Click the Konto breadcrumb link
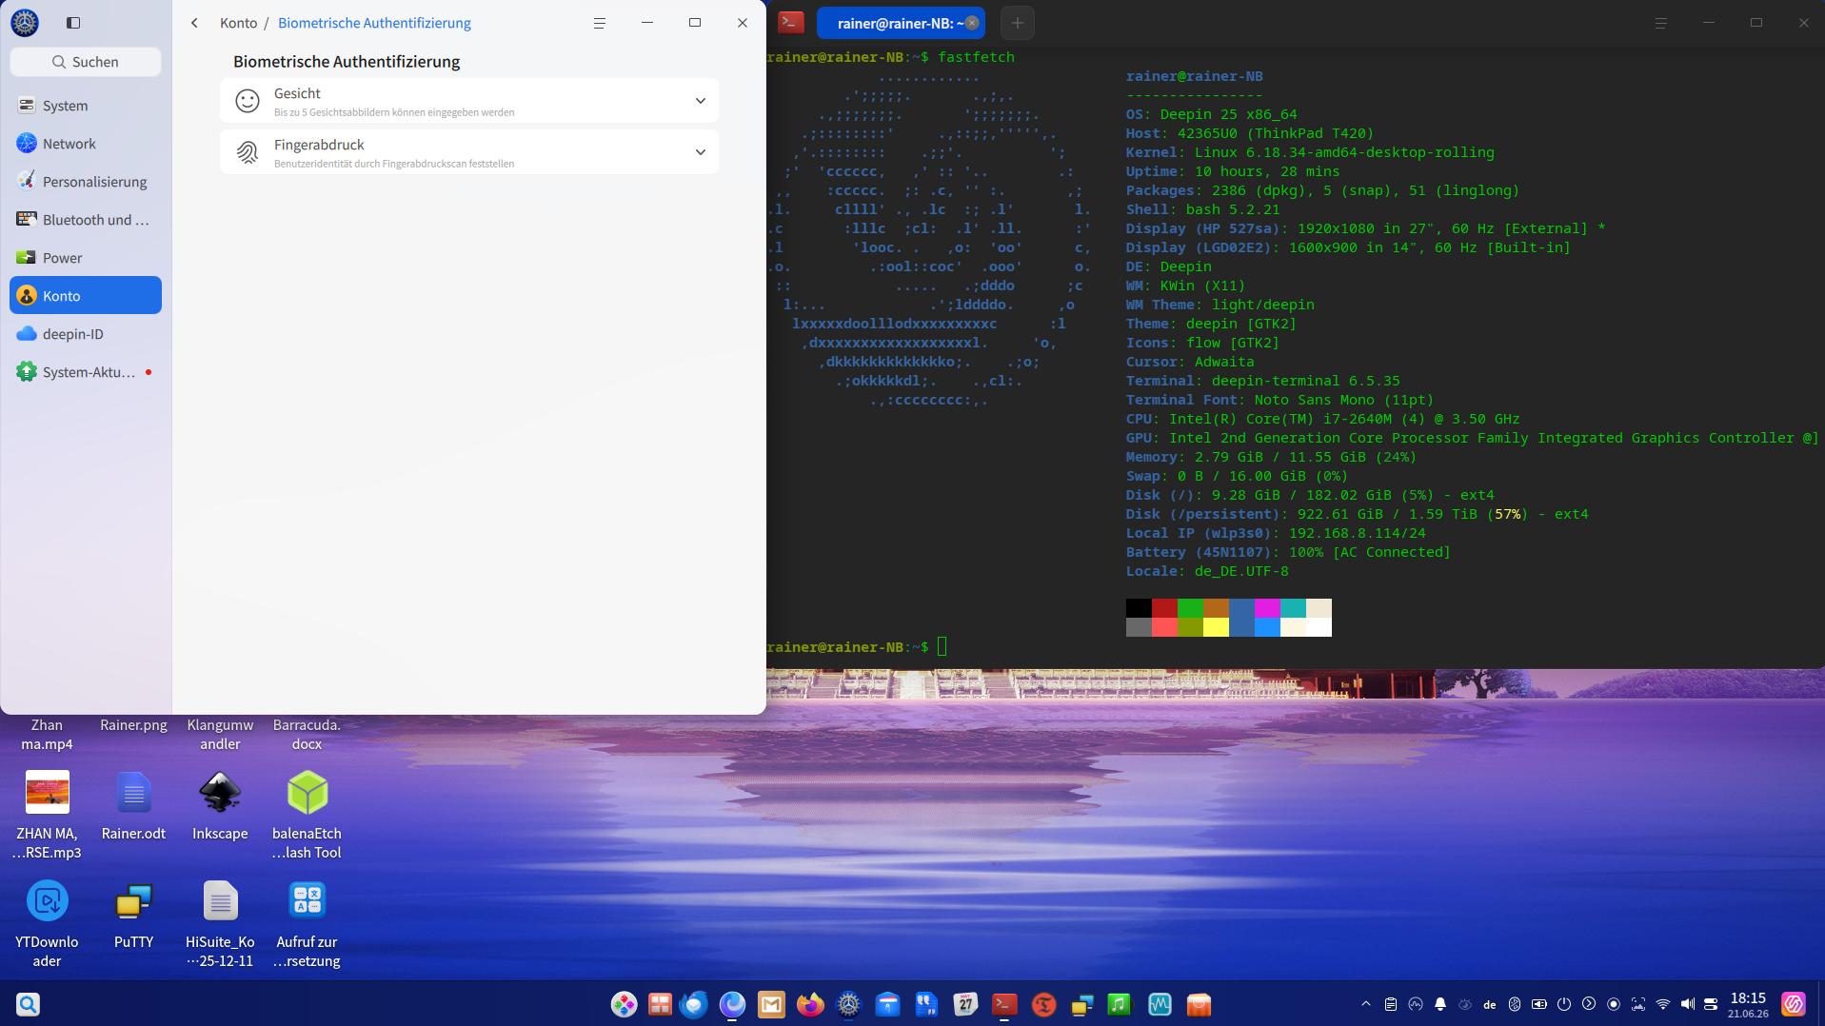Screen dimensions: 1825x1026 point(238,23)
